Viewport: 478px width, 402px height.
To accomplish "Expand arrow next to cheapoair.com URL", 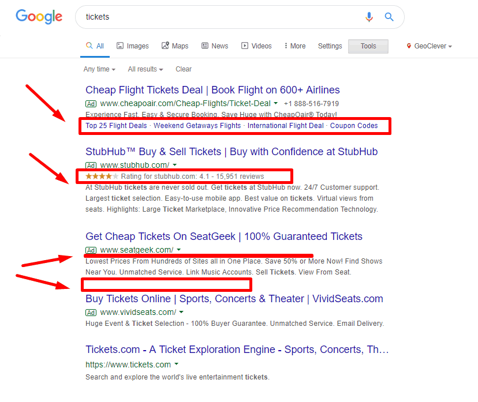I will pos(275,103).
